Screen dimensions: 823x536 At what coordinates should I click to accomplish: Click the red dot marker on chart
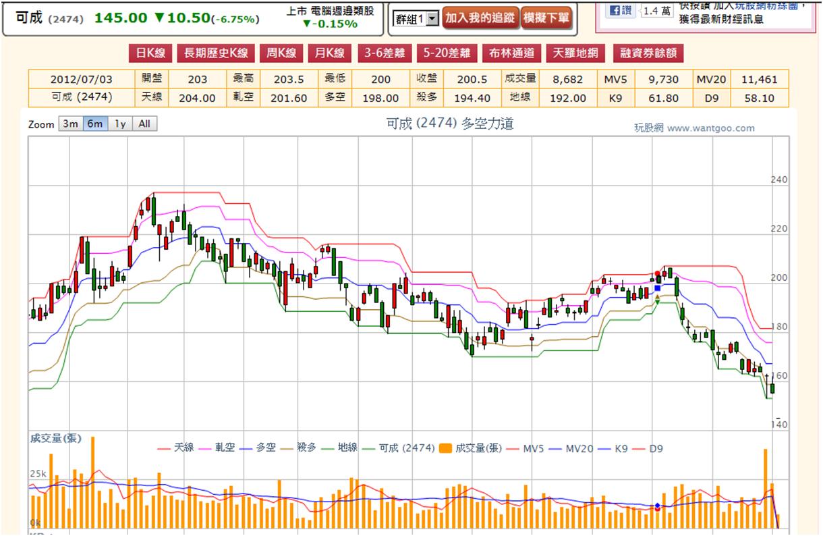click(658, 273)
